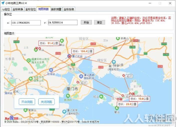Delete the 23.5公里 measurement with its red X
The width and height of the screenshot is (177, 127).
click(121, 99)
